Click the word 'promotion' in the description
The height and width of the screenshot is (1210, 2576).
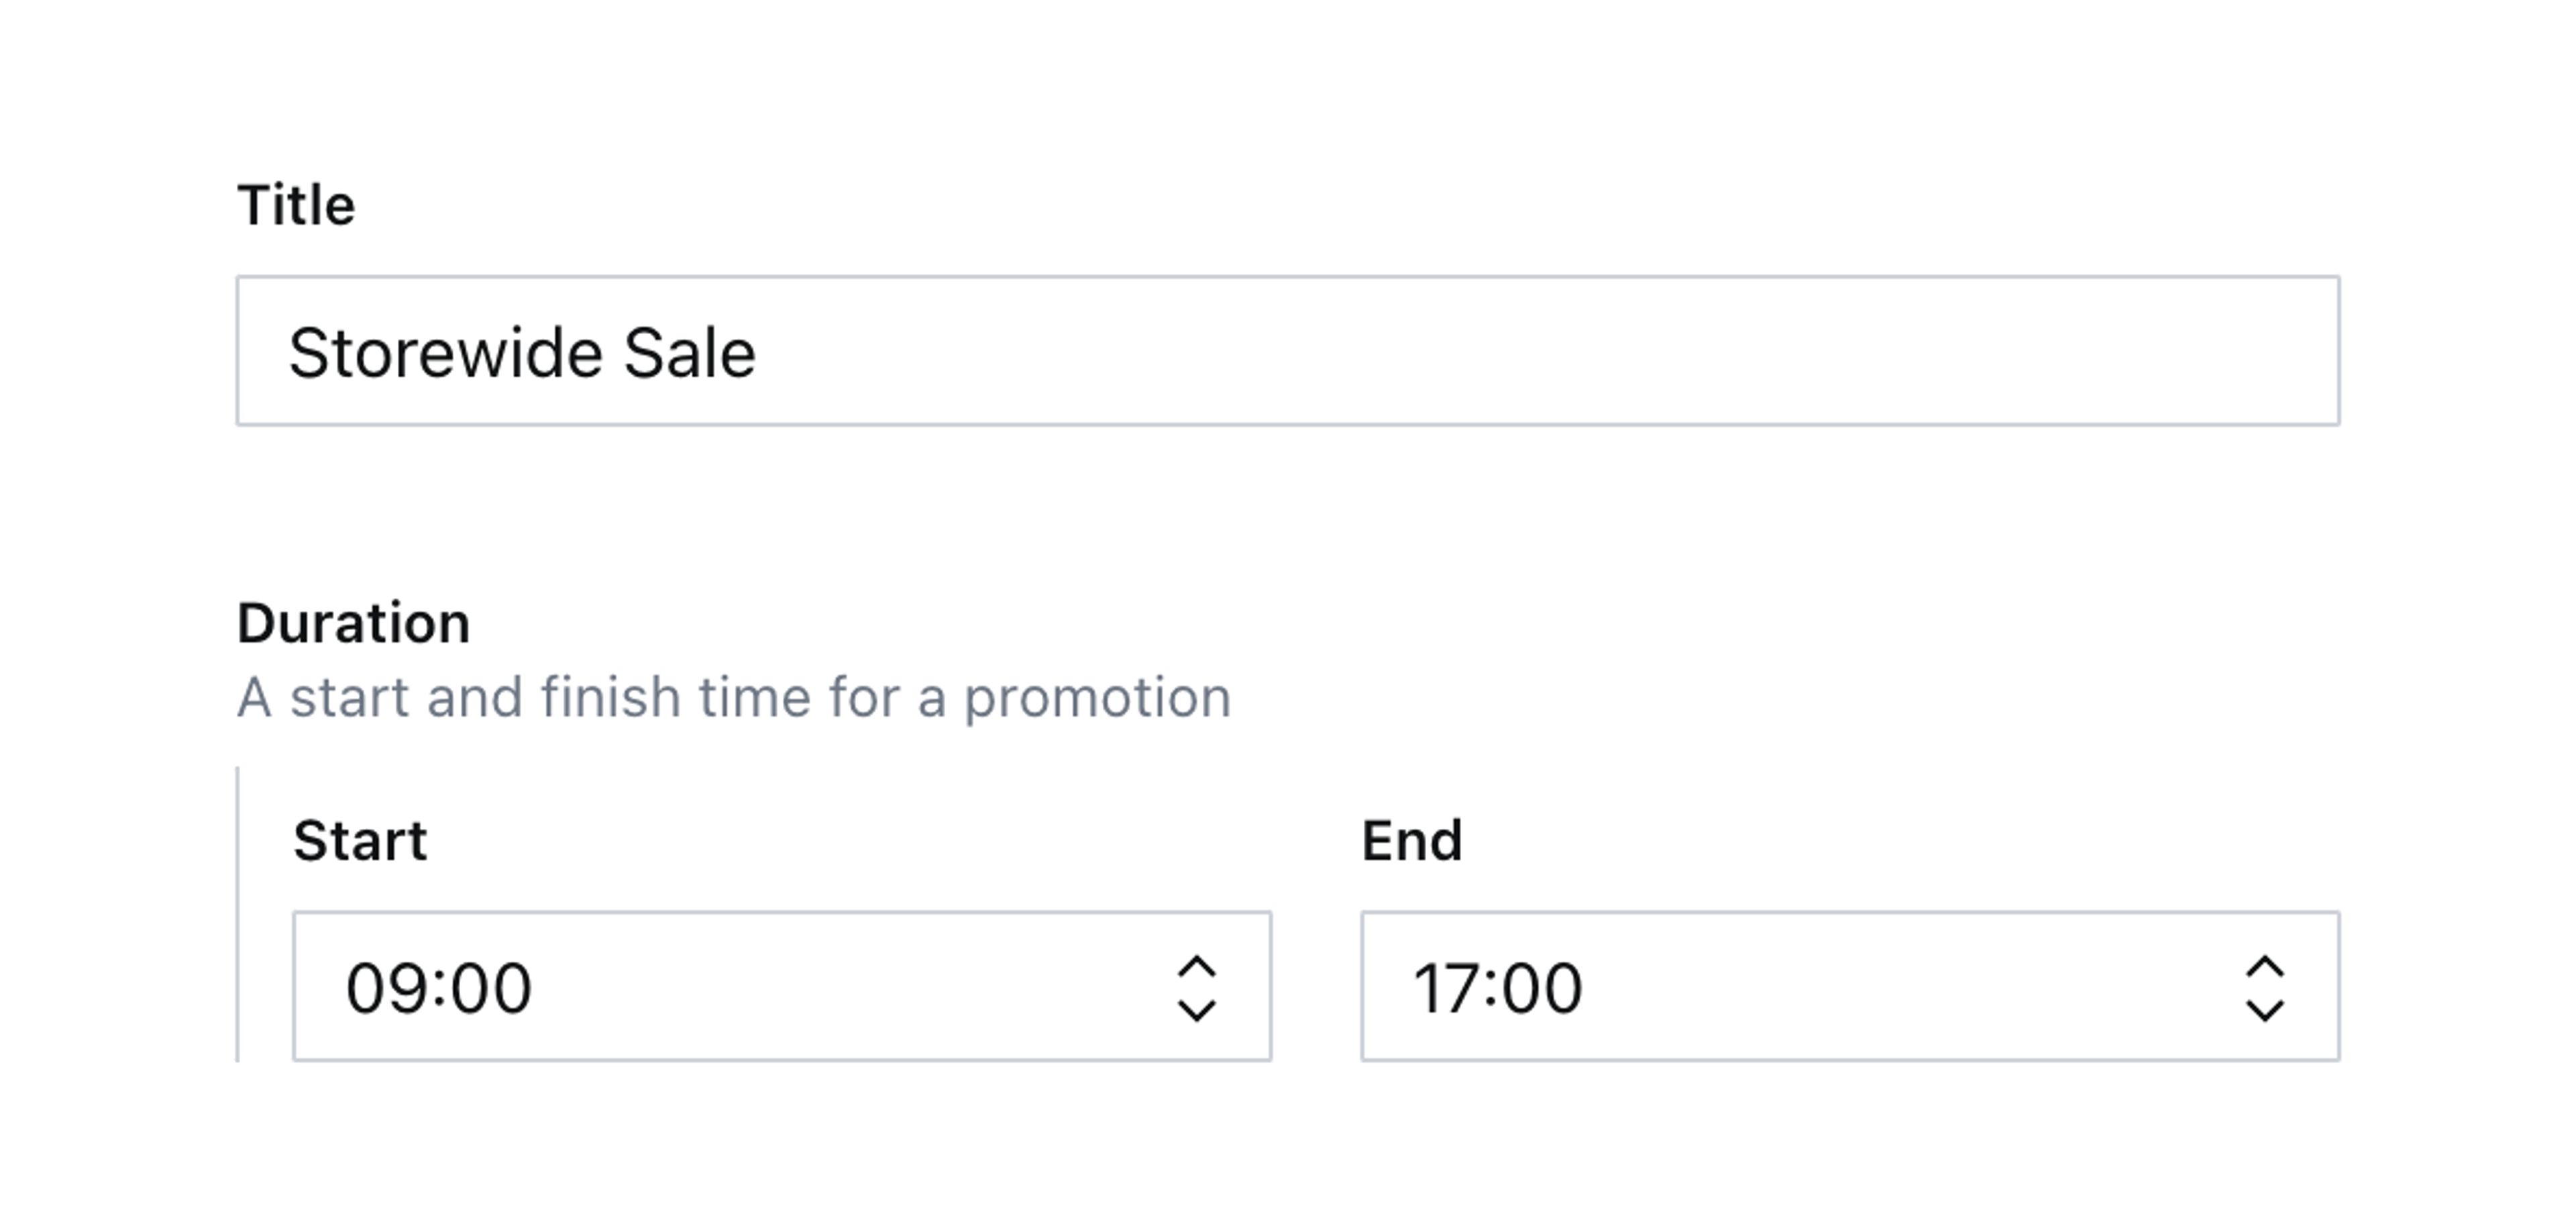[1097, 697]
